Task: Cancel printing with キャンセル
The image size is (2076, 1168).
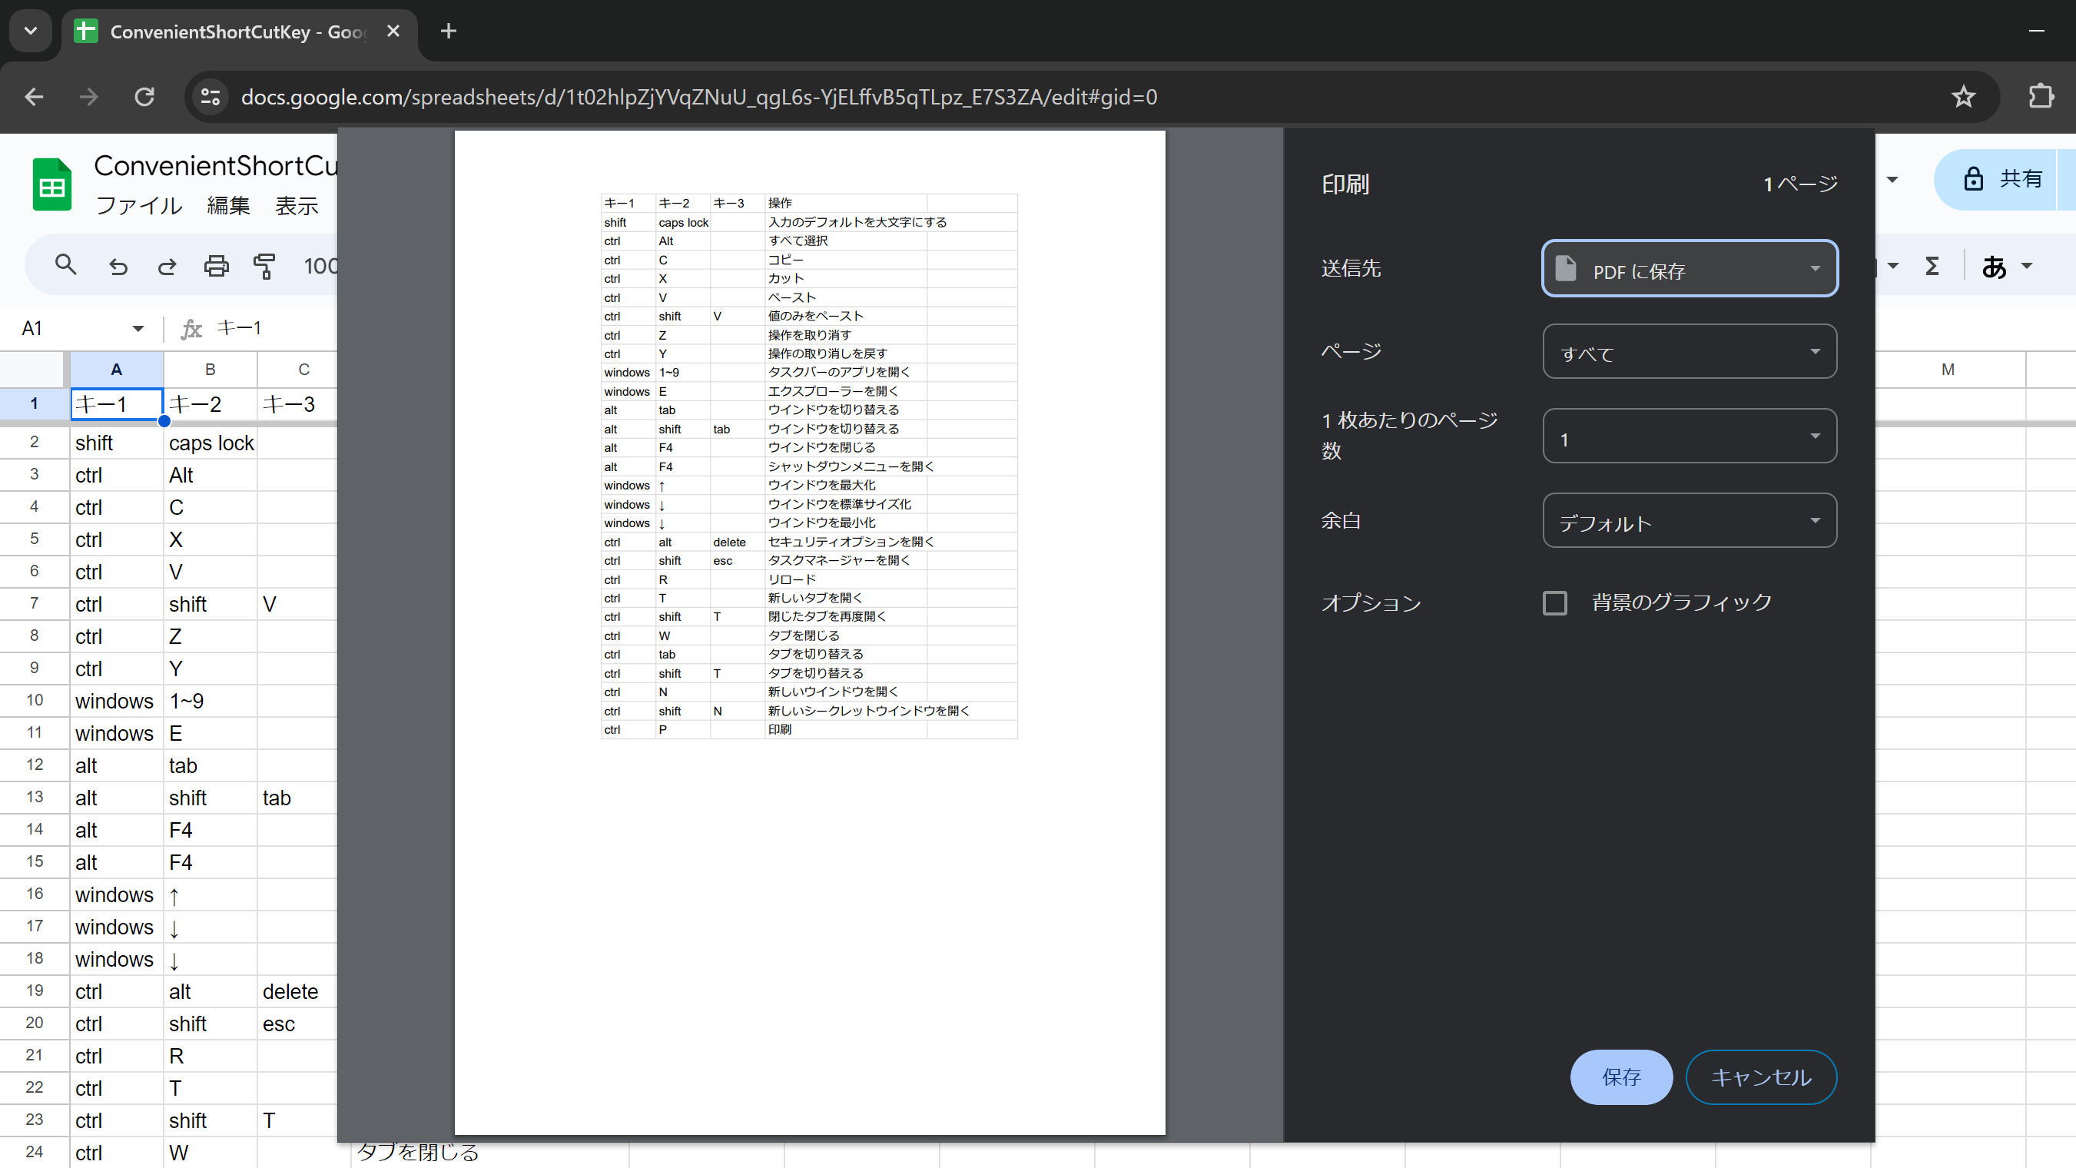Action: point(1761,1077)
